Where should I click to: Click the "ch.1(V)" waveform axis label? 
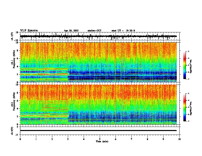click(12, 36)
